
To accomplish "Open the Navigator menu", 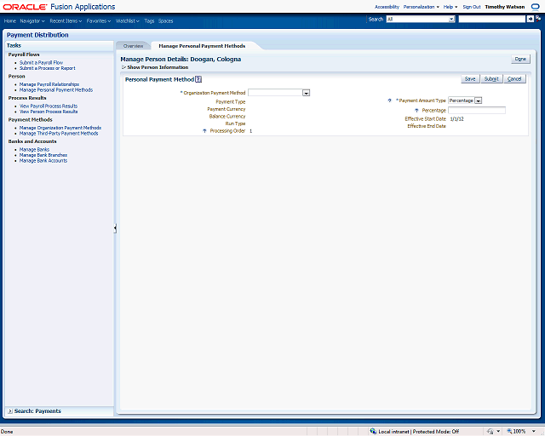I will [32, 20].
